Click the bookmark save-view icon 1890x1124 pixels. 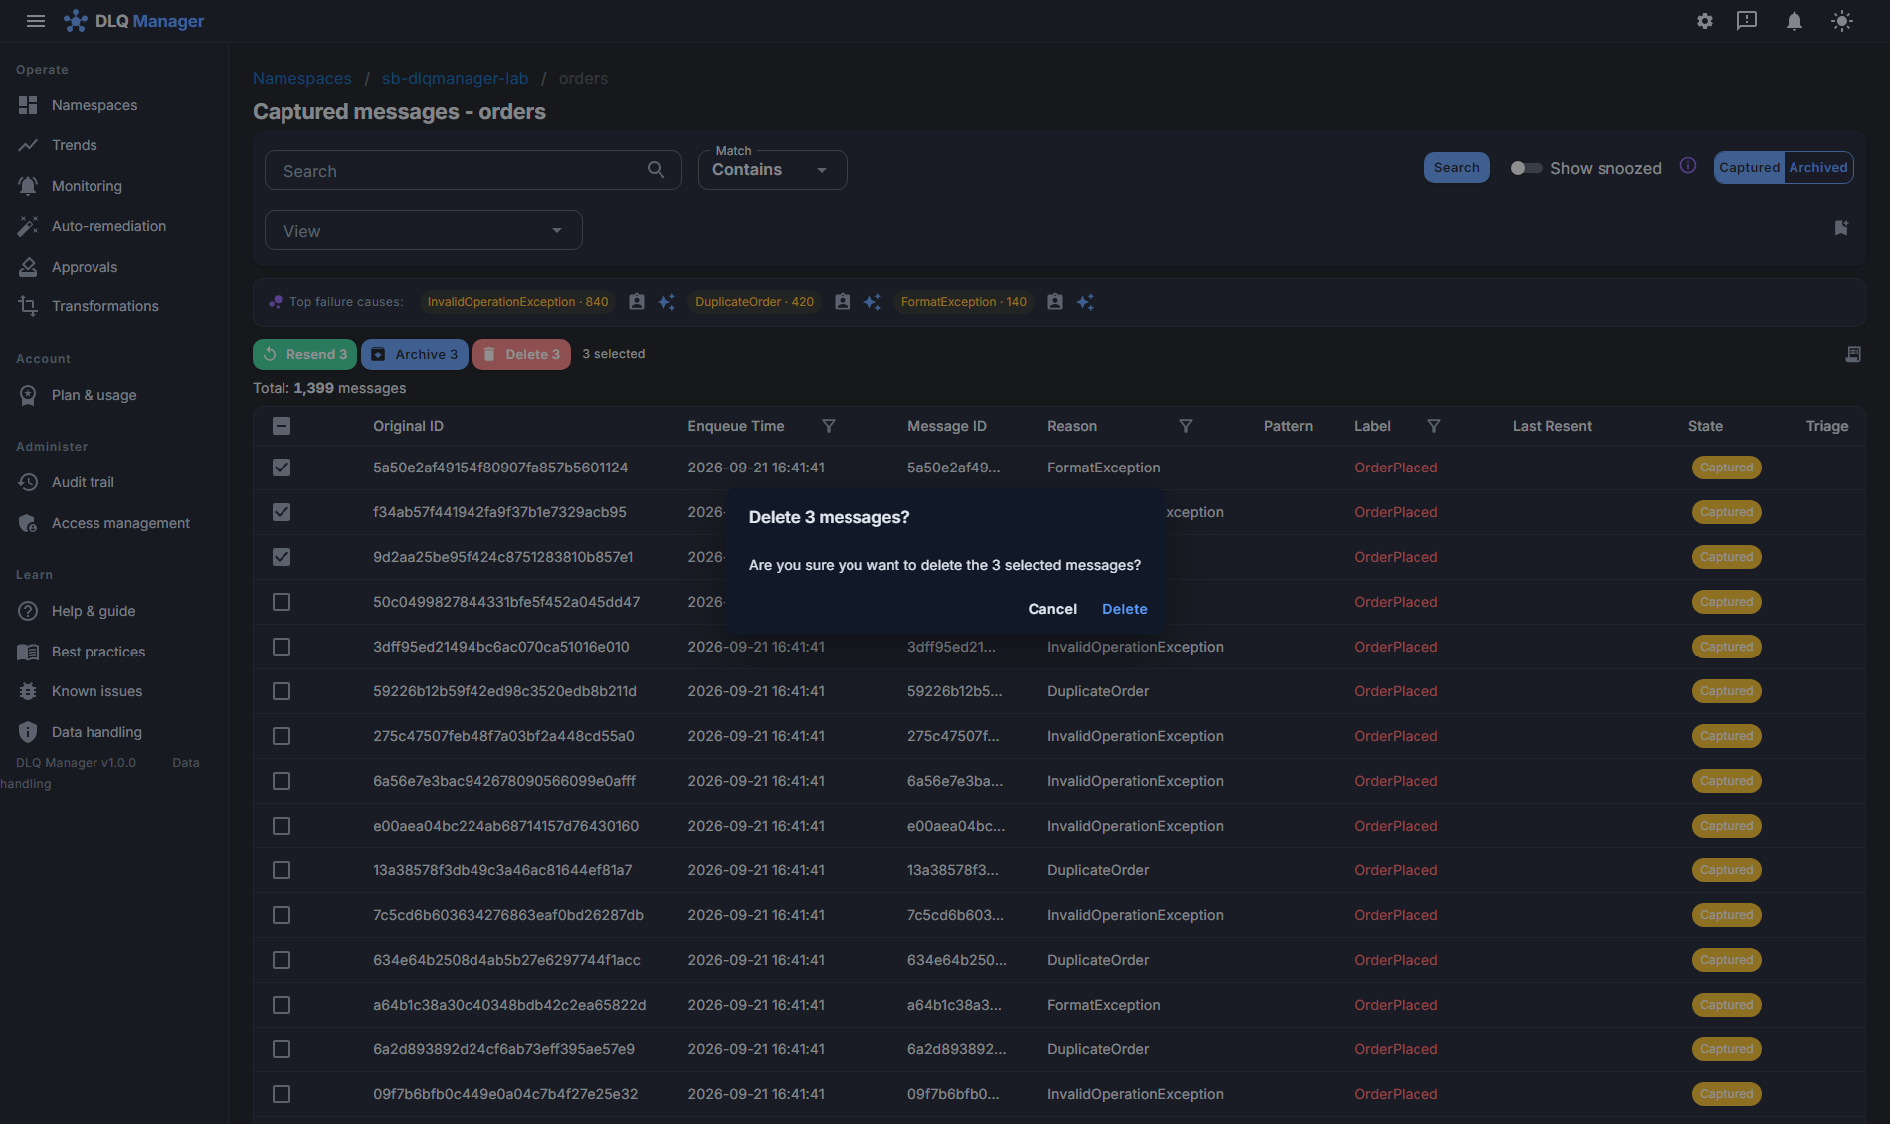click(x=1841, y=228)
